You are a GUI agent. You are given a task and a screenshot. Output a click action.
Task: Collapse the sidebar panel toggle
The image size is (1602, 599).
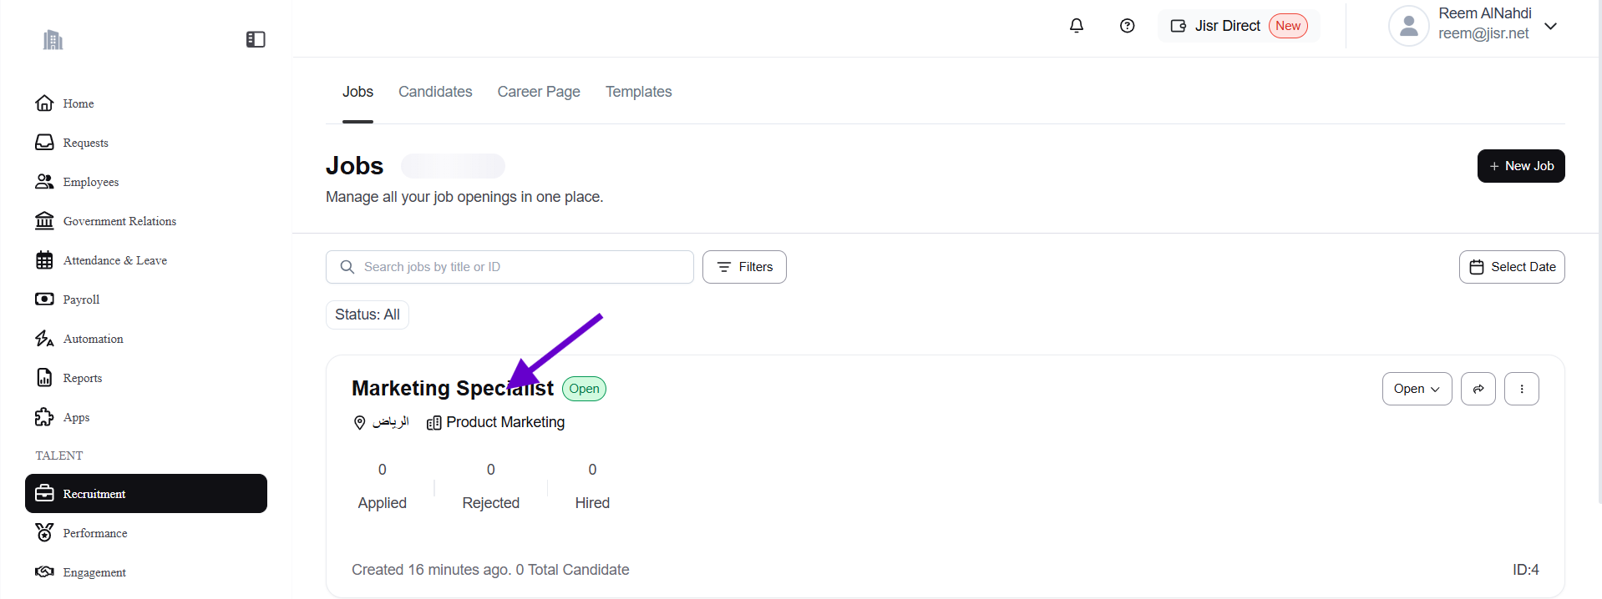pyautogui.click(x=256, y=39)
